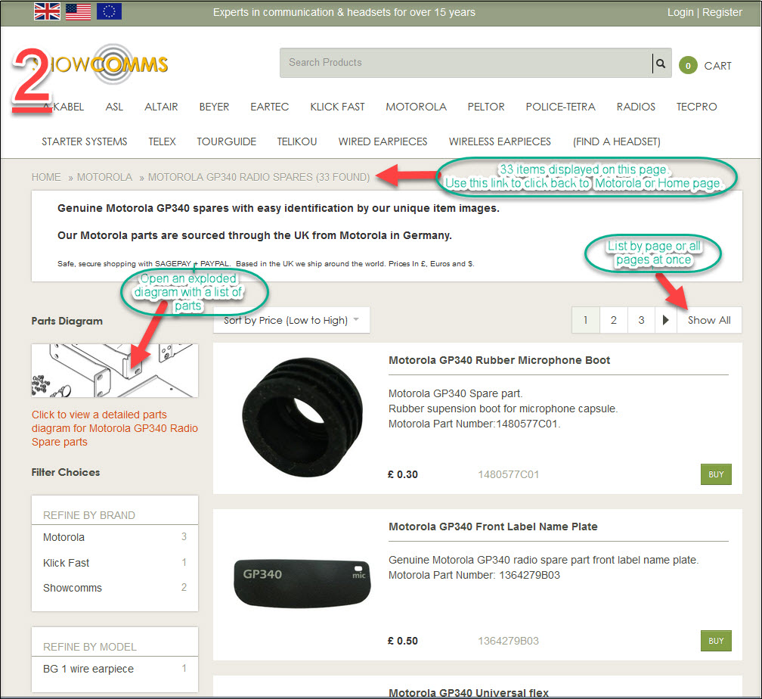
Task: Go to next page arrow
Action: (x=666, y=320)
